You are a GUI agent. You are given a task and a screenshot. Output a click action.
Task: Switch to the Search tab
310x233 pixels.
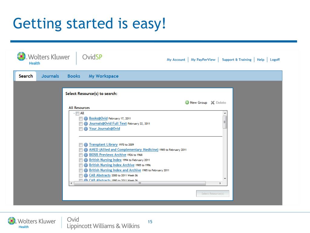tap(26, 76)
